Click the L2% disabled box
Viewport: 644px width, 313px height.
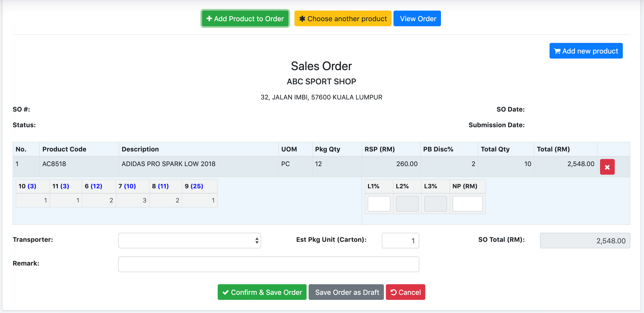pyautogui.click(x=407, y=203)
